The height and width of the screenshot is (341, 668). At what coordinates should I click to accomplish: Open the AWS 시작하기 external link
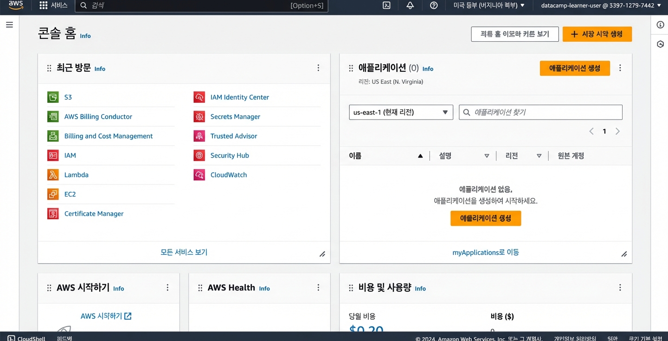[x=106, y=316]
